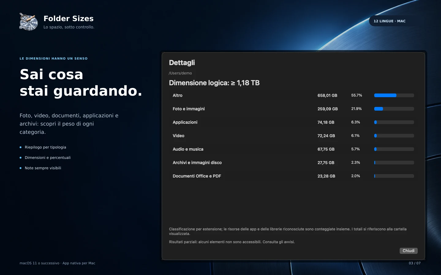The image size is (441, 275).
Task: Click the 259,09 GB size value
Action: [x=328, y=109]
